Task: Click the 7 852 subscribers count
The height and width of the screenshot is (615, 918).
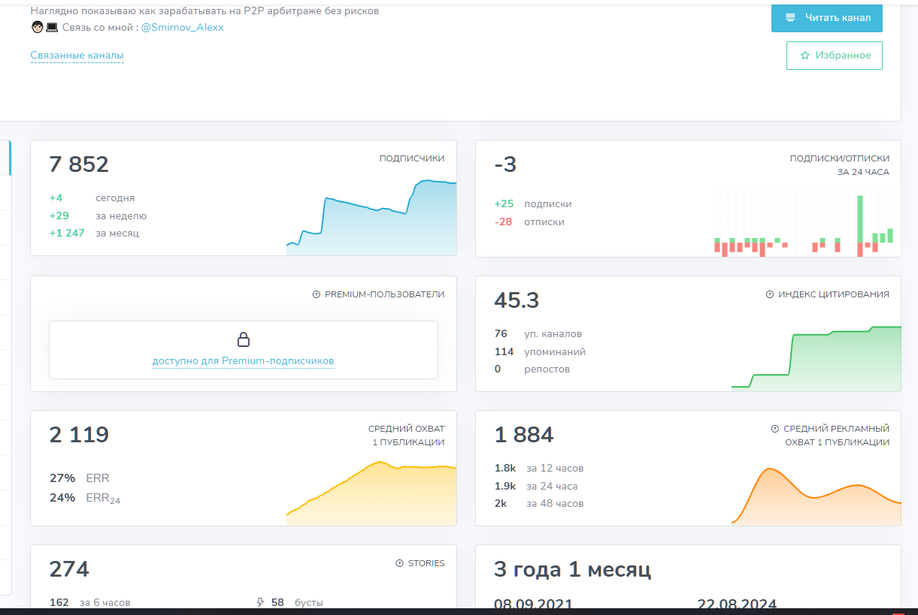Action: [79, 164]
